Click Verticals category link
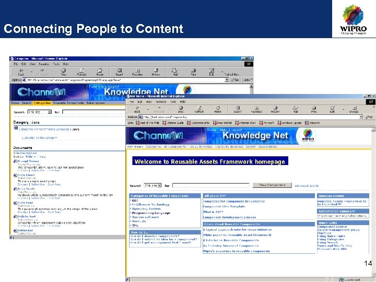This screenshot has height=282, width=376. coord(139,221)
